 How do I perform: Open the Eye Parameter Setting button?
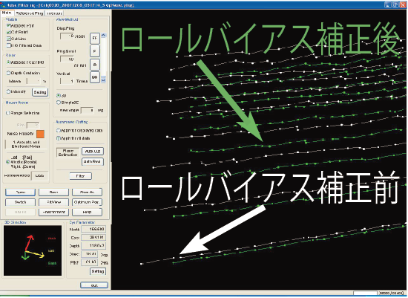[98, 271]
